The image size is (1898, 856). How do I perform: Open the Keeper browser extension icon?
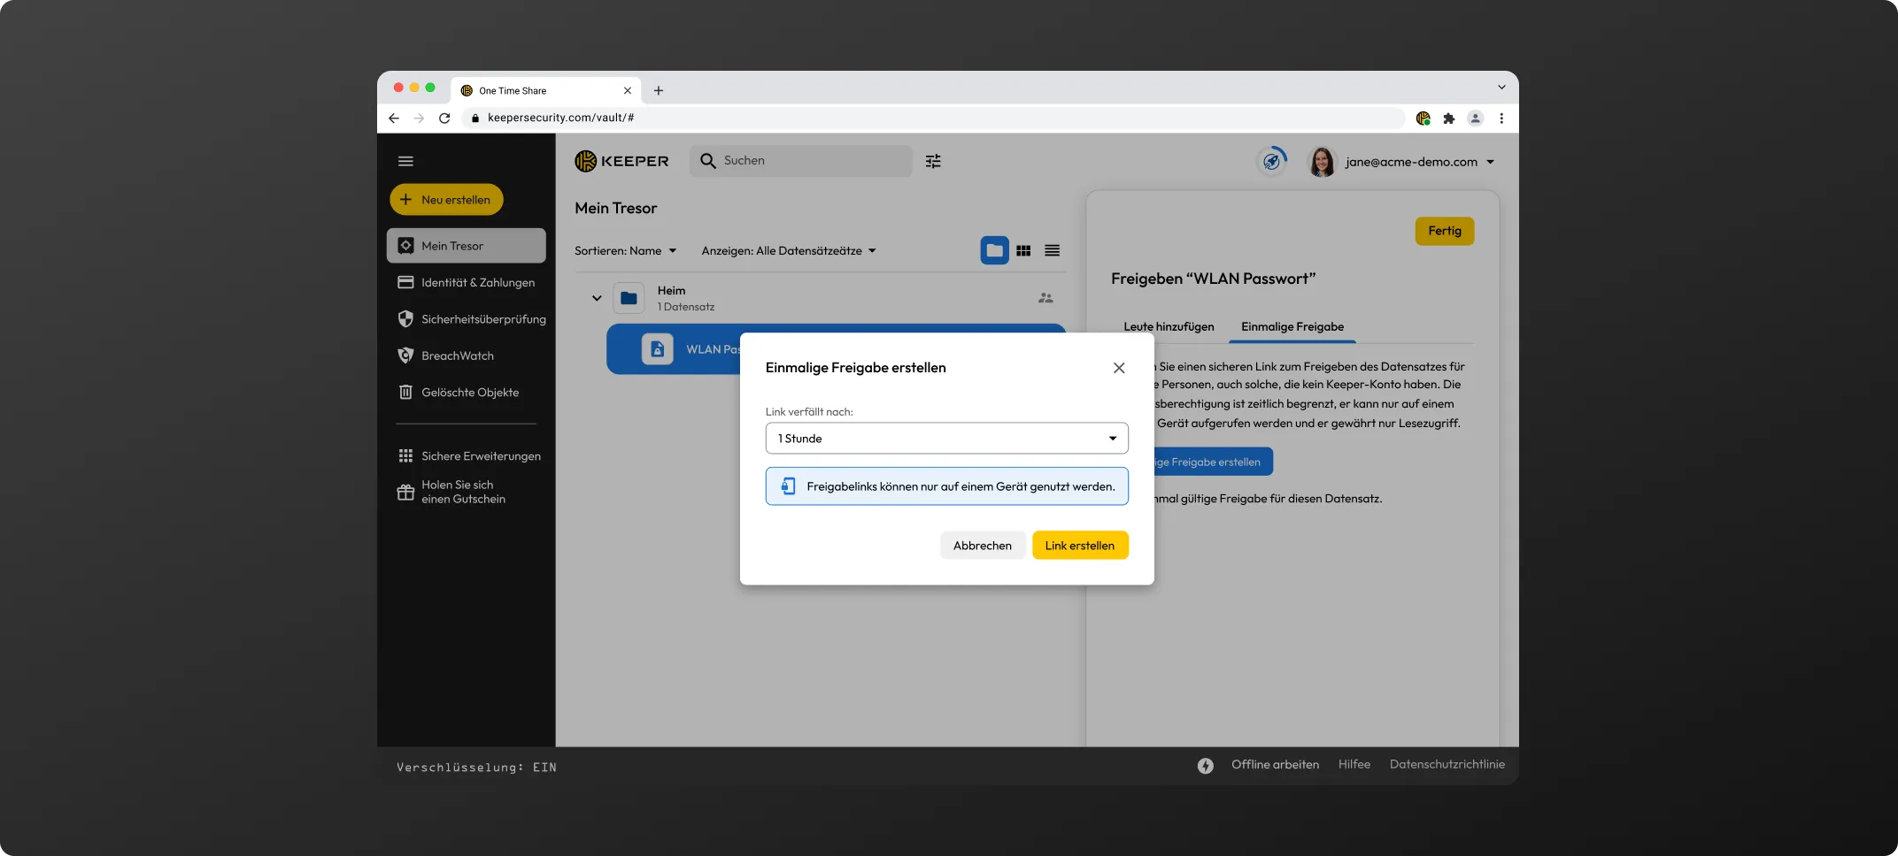click(1423, 118)
